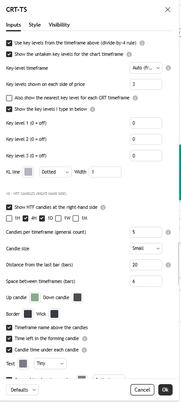This screenshot has height=402, width=181.
Task: Uncheck the 4H timeframe checkbox
Action: click(x=26, y=218)
